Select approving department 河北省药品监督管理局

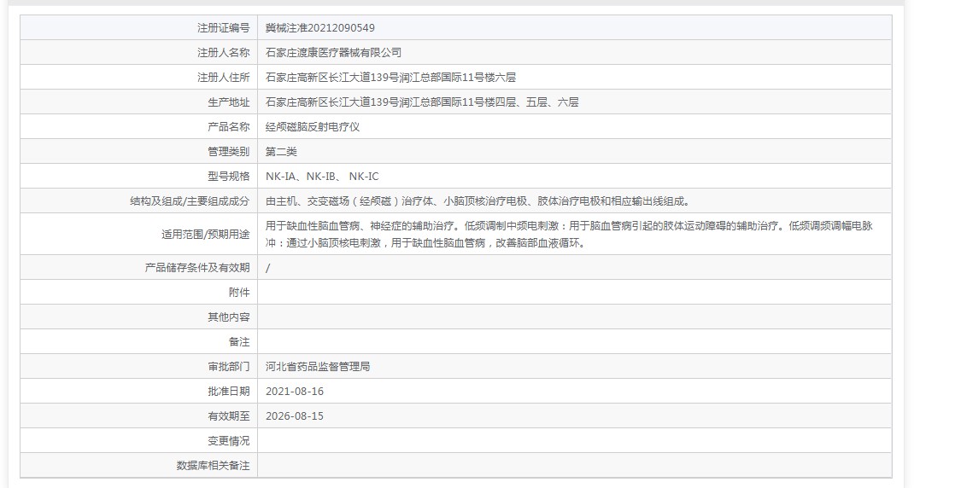tap(318, 367)
